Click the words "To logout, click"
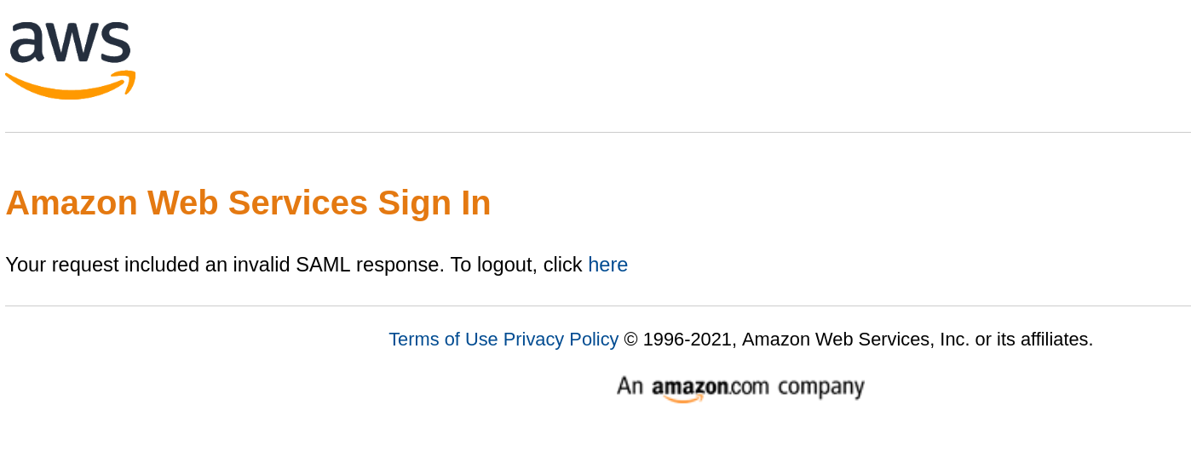 [516, 265]
